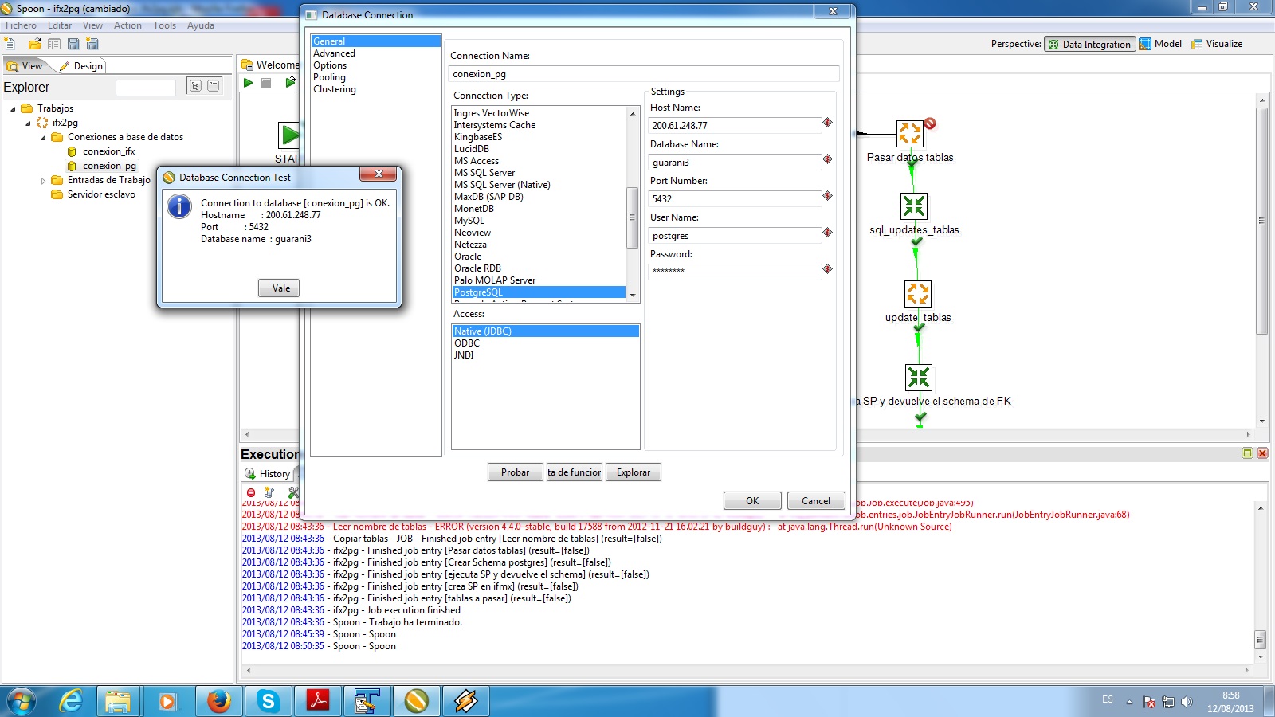The image size is (1275, 717).
Task: Switch to the Visualize perspective
Action: 1217,44
